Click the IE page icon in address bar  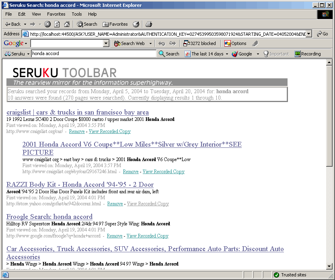pos(26,34)
